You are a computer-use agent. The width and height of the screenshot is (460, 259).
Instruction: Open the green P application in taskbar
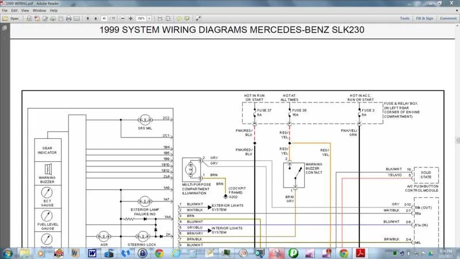pyautogui.click(x=293, y=253)
